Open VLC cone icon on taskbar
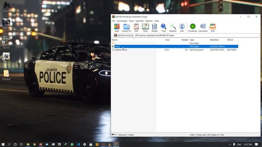This screenshot has width=262, height=147. click(110, 144)
